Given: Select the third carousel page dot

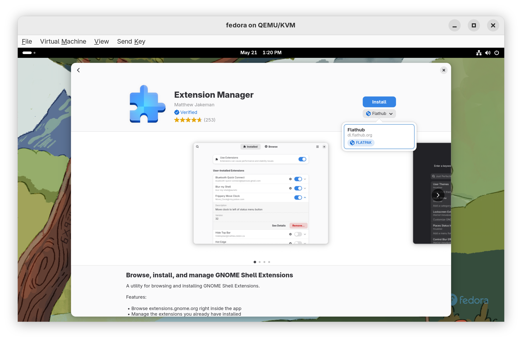Looking at the screenshot, I should [264, 262].
